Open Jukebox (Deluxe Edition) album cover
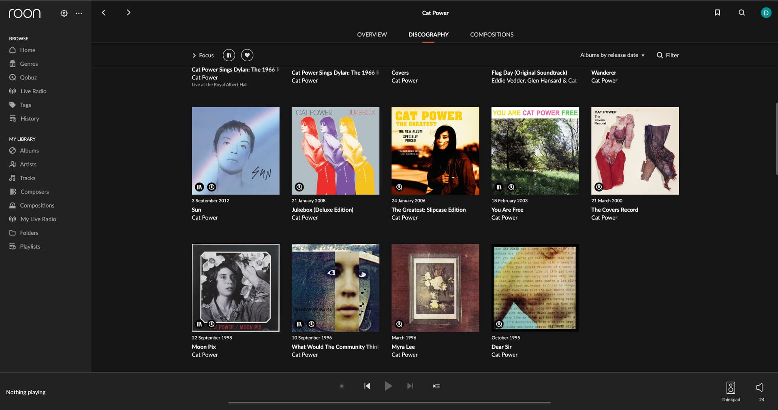 point(336,151)
